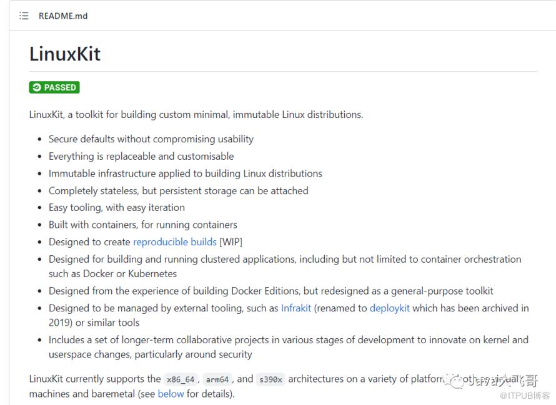
Task: Click the "Secure defaults without compromising usability" bullet
Action: pyautogui.click(x=151, y=139)
